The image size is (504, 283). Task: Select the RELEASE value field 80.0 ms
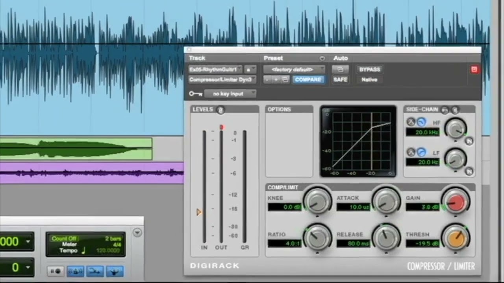(354, 243)
